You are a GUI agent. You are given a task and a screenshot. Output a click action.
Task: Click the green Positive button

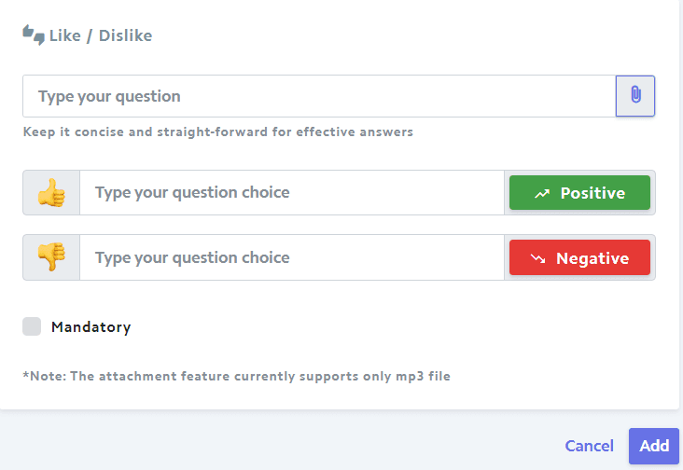tap(579, 193)
